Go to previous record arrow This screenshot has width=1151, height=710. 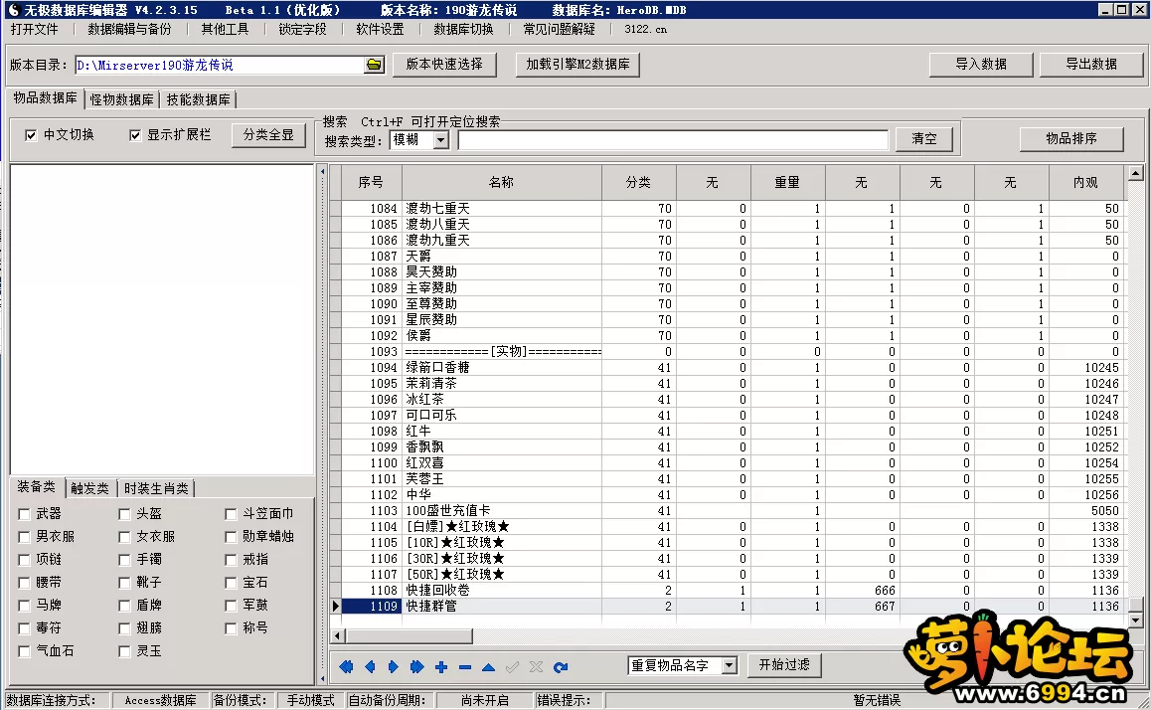coord(370,666)
